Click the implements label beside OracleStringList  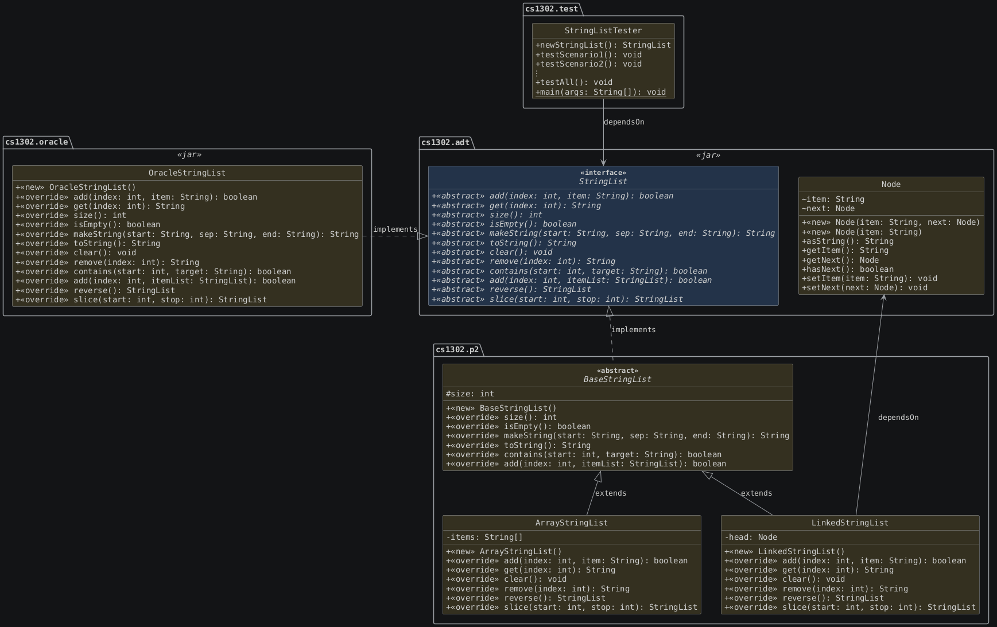coord(395,229)
